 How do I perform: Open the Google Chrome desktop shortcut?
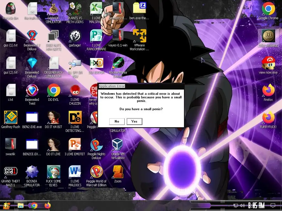tap(268, 11)
